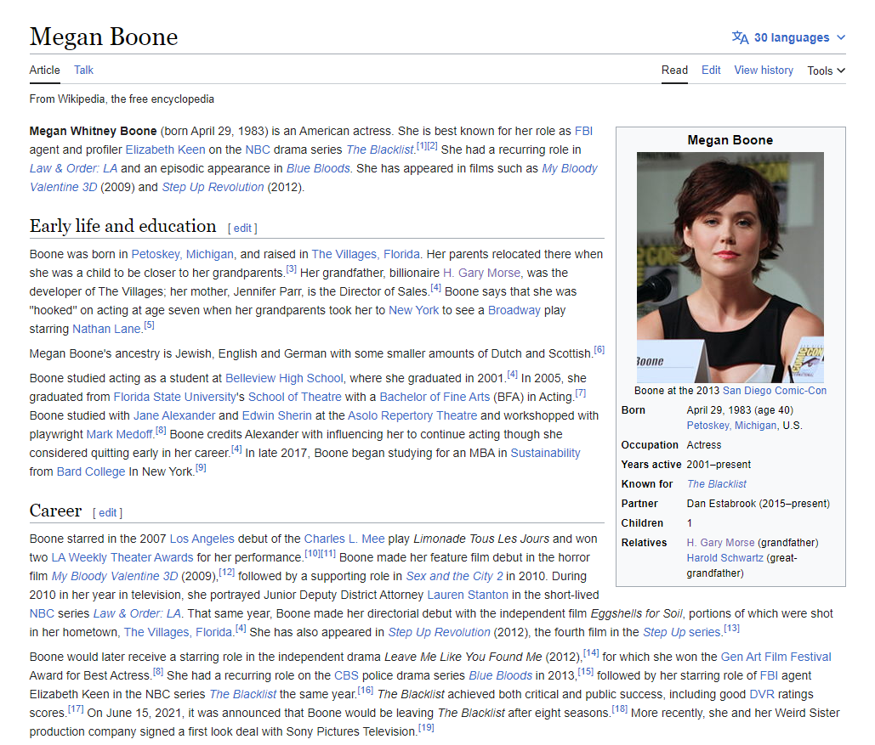
Task: Follow the New York link
Action: (413, 311)
